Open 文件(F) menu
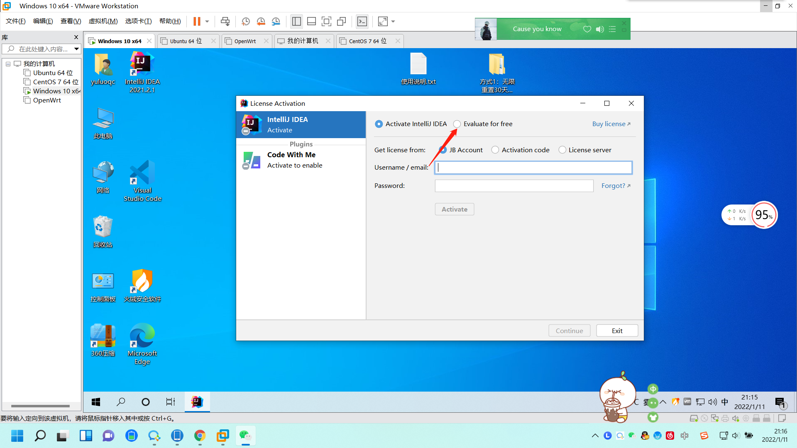This screenshot has width=797, height=448. tap(16, 21)
